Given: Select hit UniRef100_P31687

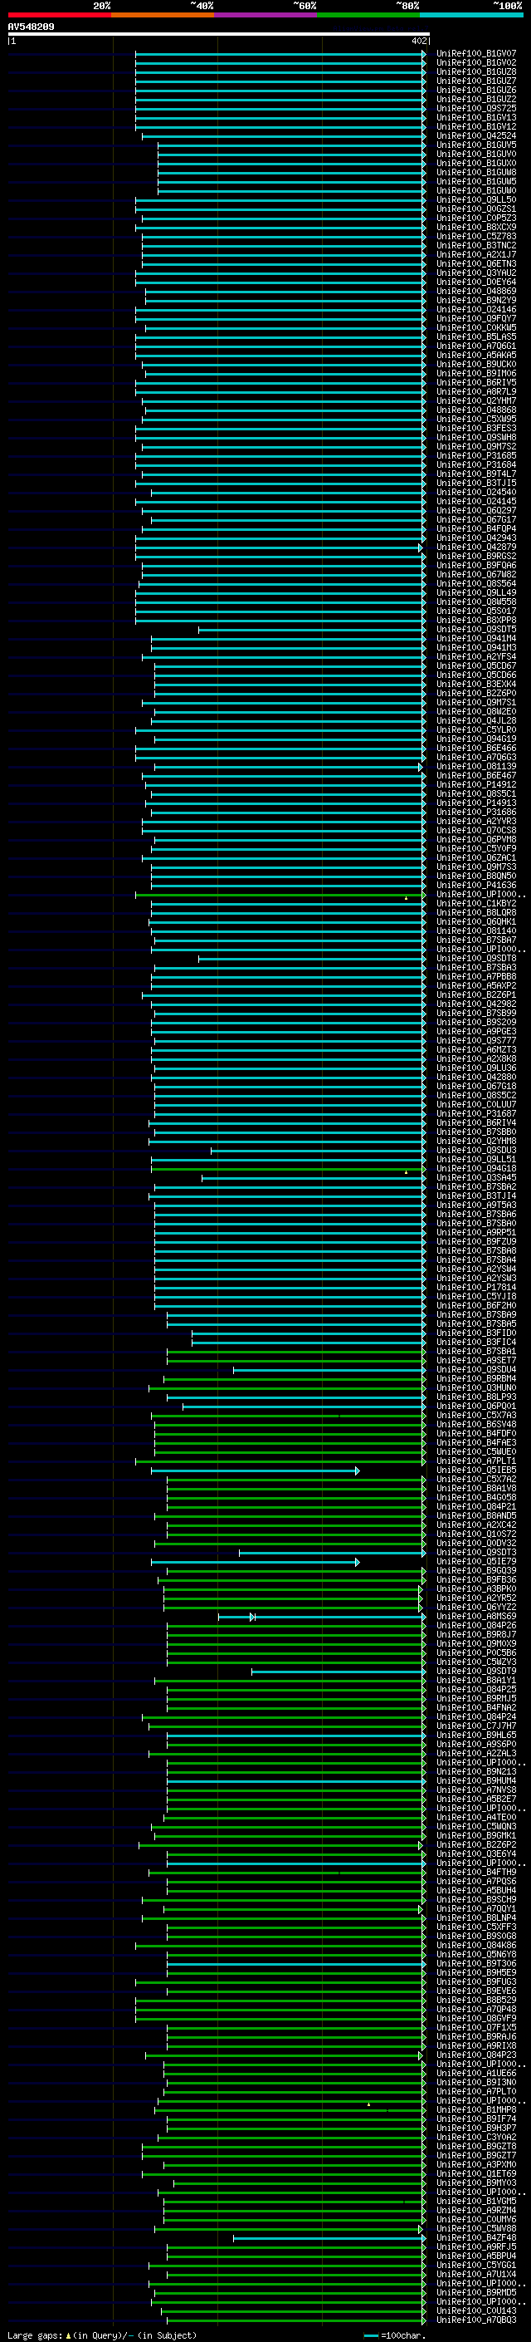Looking at the screenshot, I should tap(476, 1114).
